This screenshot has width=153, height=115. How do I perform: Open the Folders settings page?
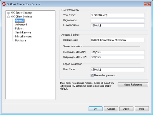click(x=19, y=29)
